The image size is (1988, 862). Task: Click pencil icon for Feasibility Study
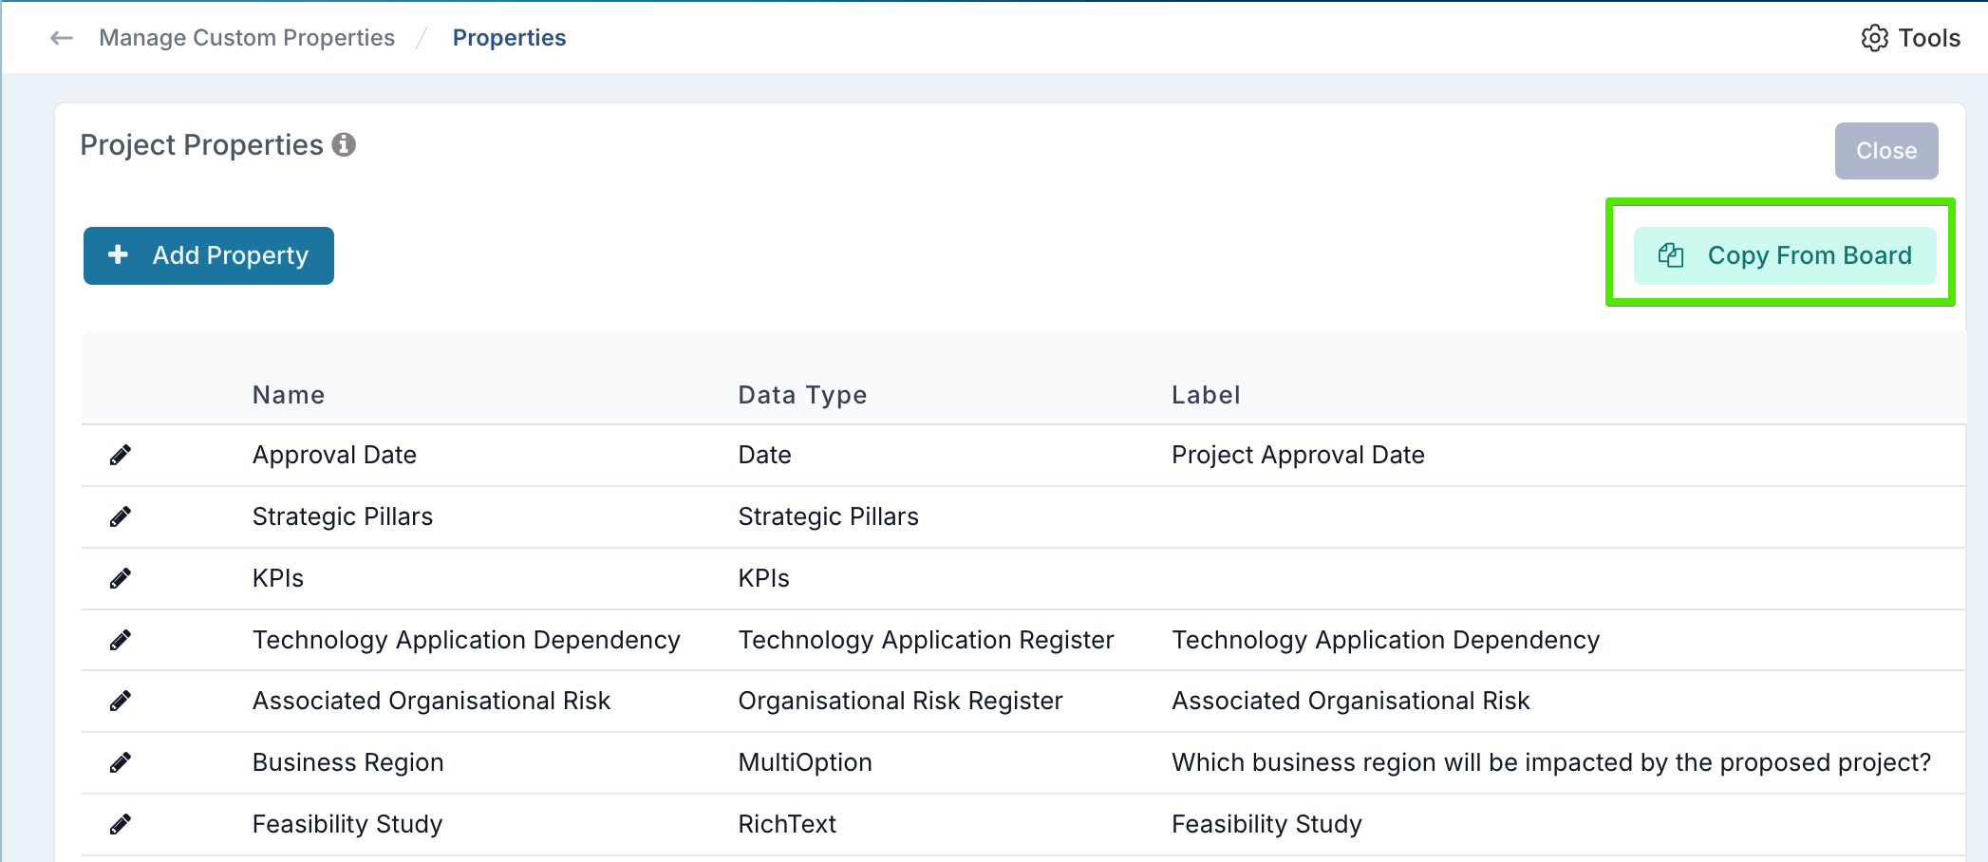tap(121, 825)
